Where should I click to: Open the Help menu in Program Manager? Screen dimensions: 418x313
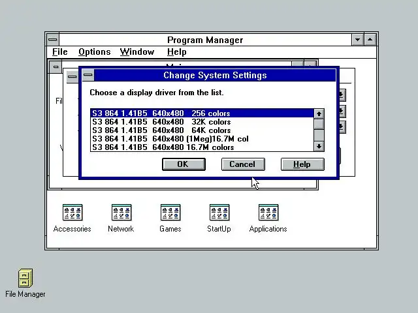176,52
